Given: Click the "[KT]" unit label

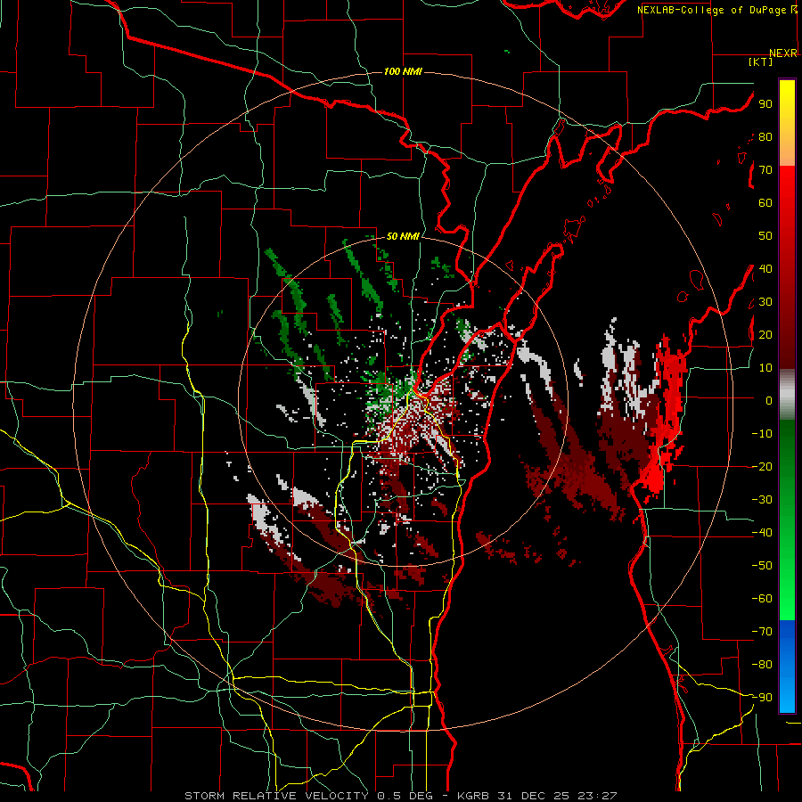Looking at the screenshot, I should (x=761, y=61).
